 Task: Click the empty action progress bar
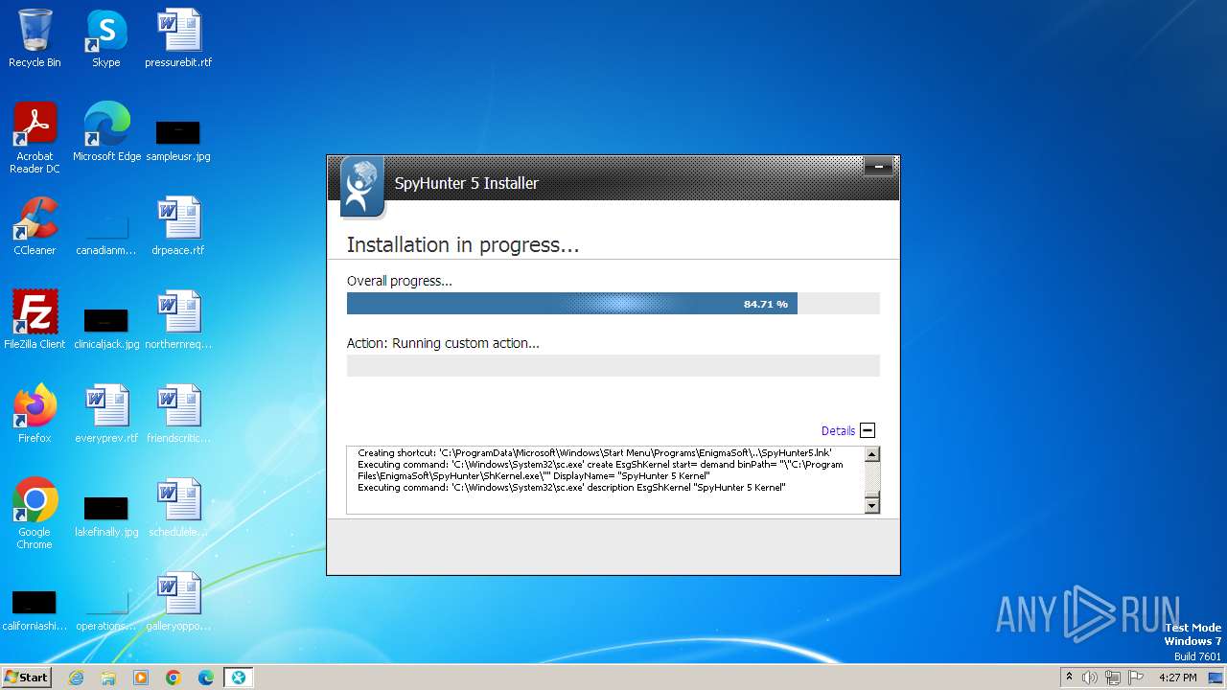pyautogui.click(x=613, y=365)
